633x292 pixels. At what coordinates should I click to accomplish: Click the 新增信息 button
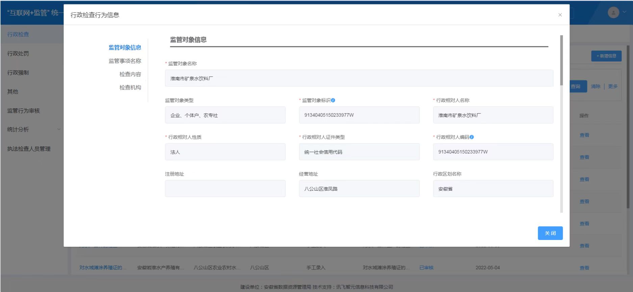606,56
